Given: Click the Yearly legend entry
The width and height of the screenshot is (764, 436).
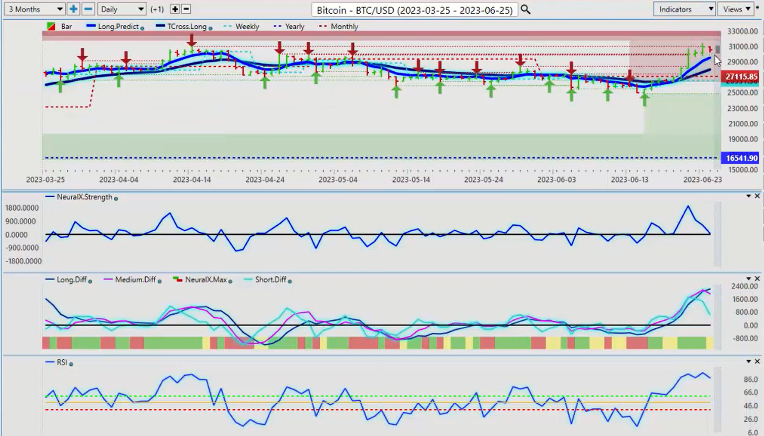Looking at the screenshot, I should pyautogui.click(x=289, y=27).
